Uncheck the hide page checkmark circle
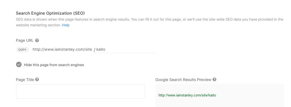Screen dimensions: 291x107 point(19,64)
